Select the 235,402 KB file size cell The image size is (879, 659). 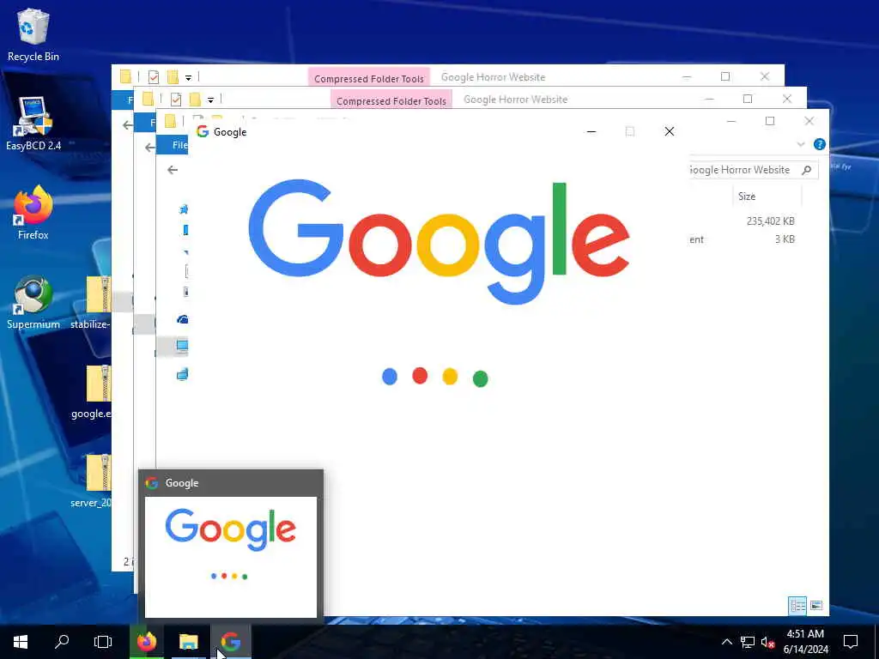pos(770,221)
